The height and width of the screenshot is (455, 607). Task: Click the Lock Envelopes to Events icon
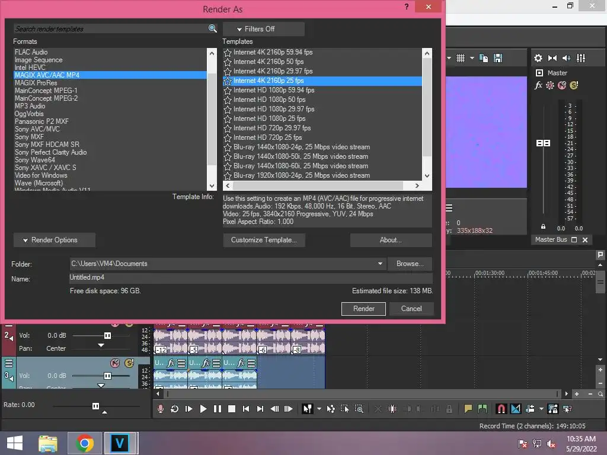click(x=553, y=409)
